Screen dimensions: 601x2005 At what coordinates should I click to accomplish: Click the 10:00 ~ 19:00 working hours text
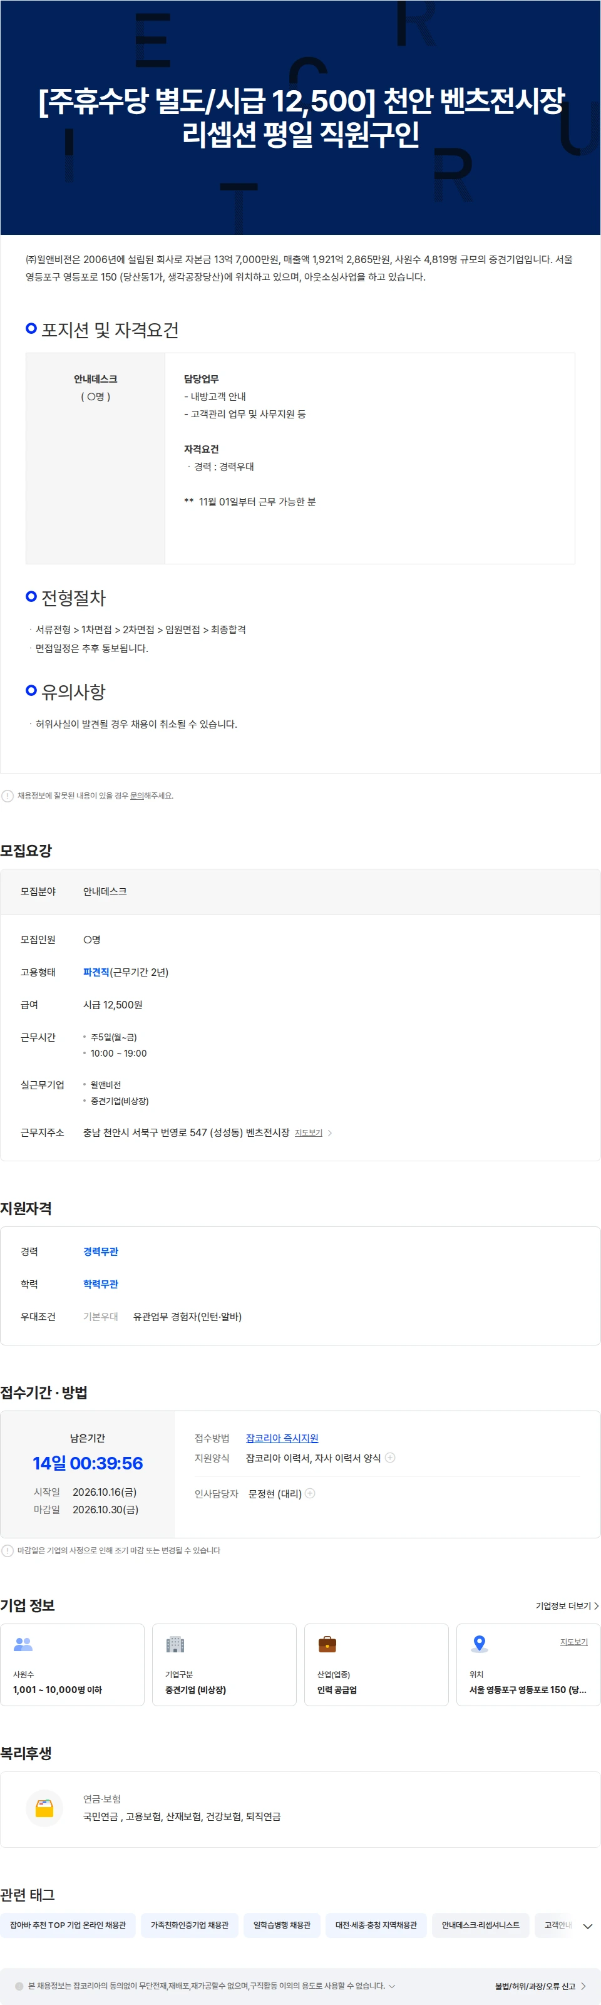119,1053
